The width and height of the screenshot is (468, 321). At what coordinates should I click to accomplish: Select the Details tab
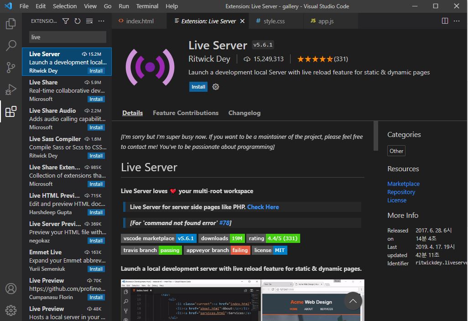pos(133,113)
